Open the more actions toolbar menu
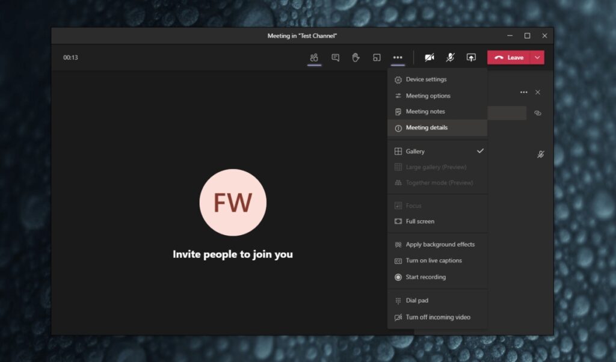This screenshot has height=362, width=616. coord(398,57)
